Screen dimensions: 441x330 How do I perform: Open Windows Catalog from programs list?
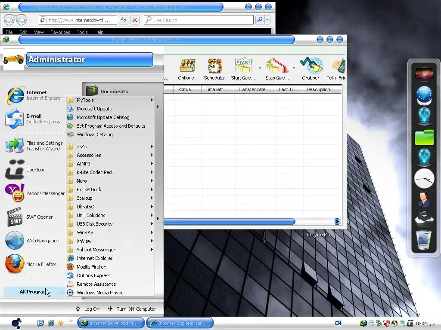[x=111, y=134]
